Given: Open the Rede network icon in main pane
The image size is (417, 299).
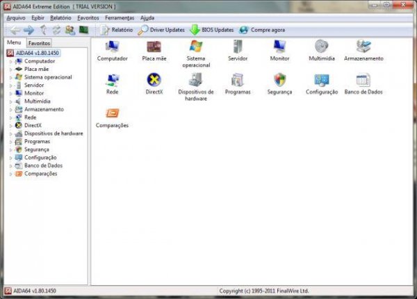Looking at the screenshot, I should (112, 81).
